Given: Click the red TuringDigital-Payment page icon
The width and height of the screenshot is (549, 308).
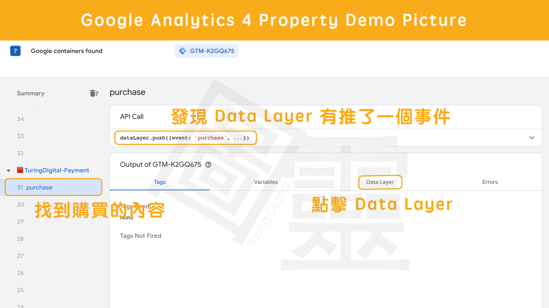Looking at the screenshot, I should [20, 170].
